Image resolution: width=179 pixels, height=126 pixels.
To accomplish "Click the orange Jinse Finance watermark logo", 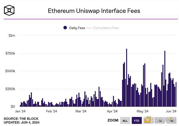I will (x=147, y=120).
